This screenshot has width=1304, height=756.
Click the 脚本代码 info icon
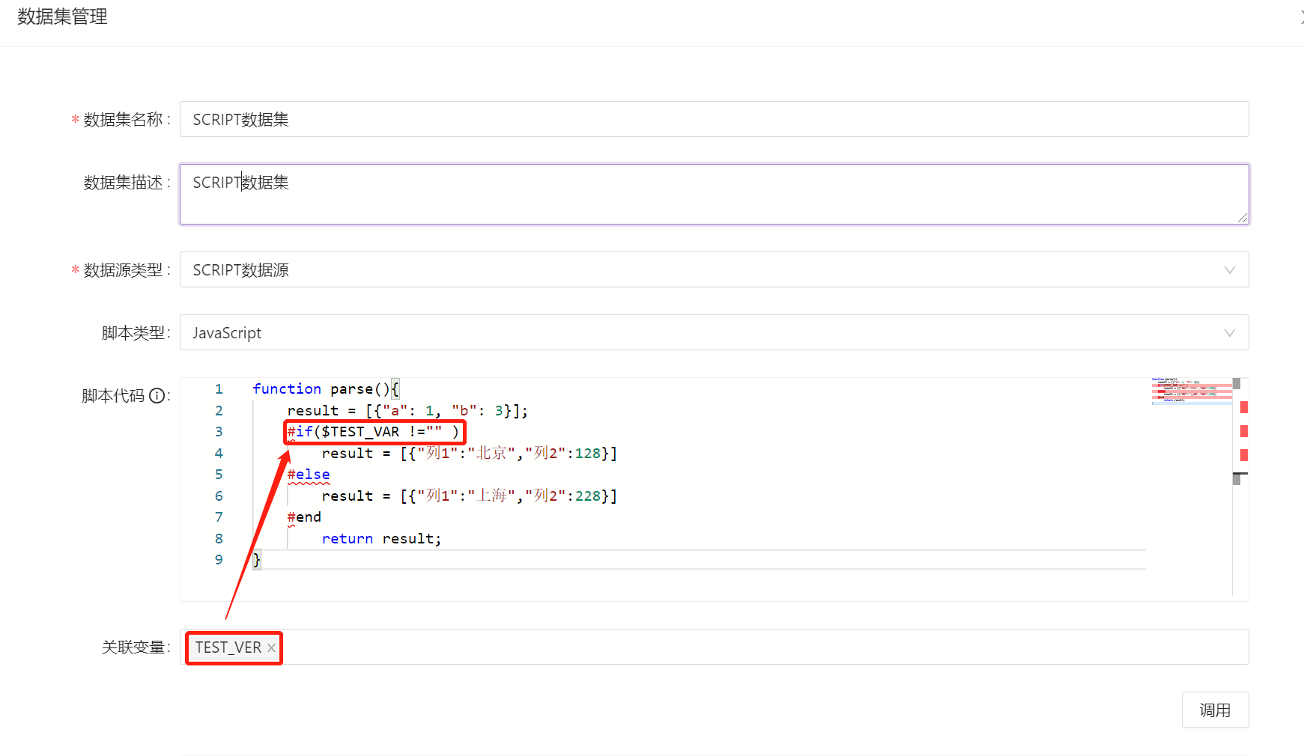(x=157, y=396)
